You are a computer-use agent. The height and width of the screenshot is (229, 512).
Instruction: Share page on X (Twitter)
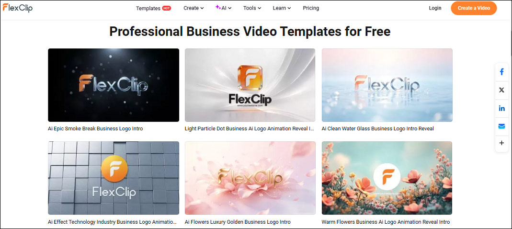point(501,90)
